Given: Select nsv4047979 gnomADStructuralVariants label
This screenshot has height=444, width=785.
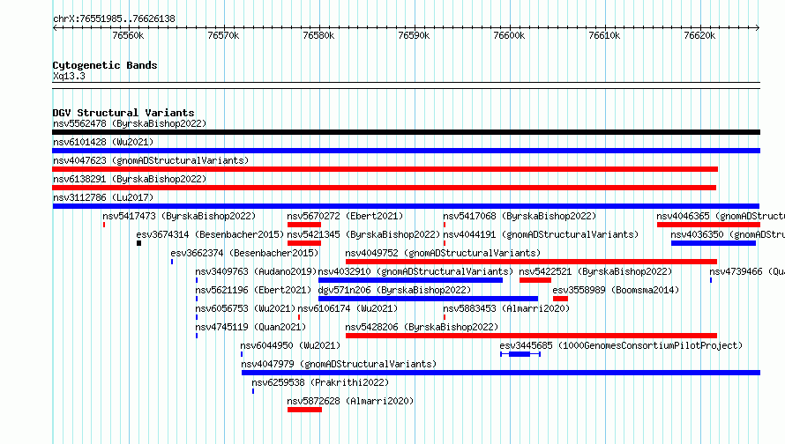Looking at the screenshot, I should tap(339, 364).
